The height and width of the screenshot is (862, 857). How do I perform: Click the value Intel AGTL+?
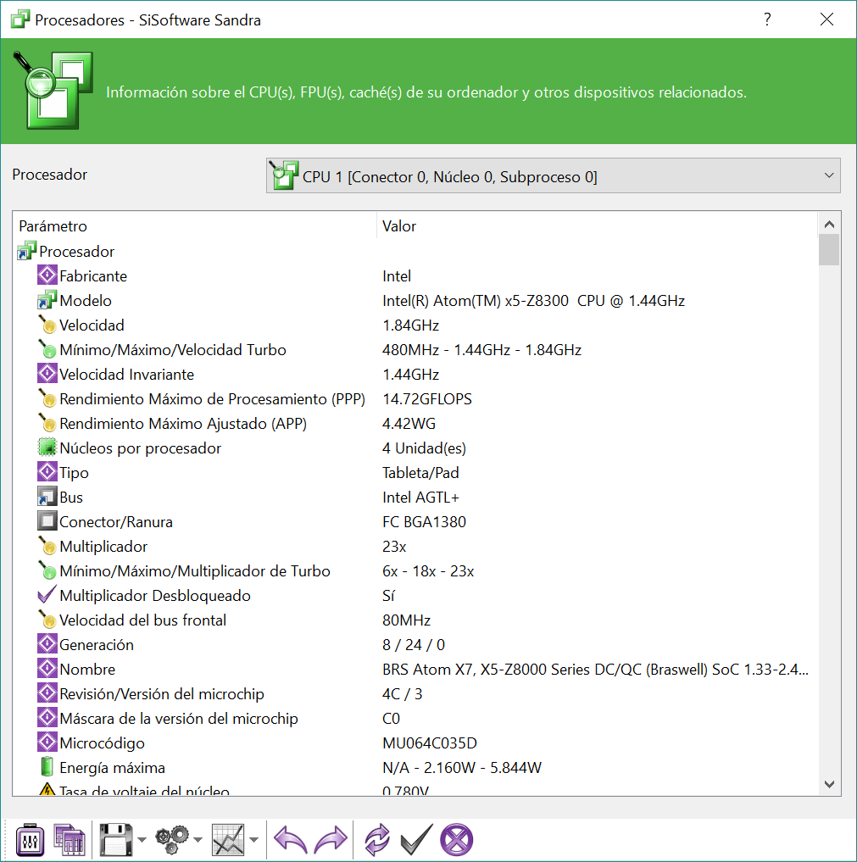coord(420,498)
